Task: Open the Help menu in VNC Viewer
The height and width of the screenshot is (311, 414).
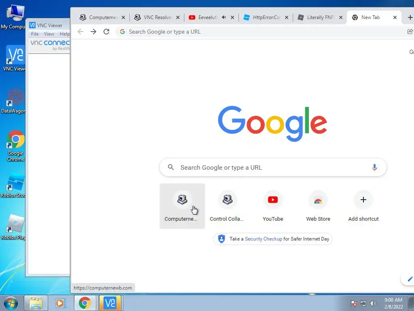Action: point(65,34)
